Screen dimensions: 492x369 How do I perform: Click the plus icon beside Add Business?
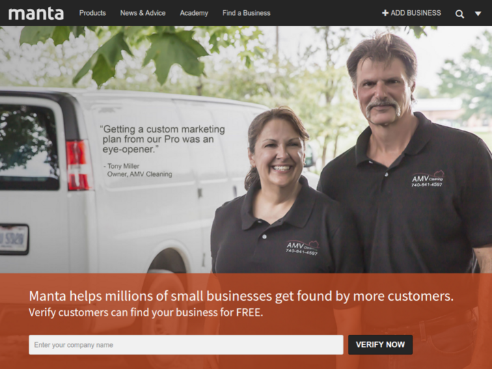tap(385, 13)
